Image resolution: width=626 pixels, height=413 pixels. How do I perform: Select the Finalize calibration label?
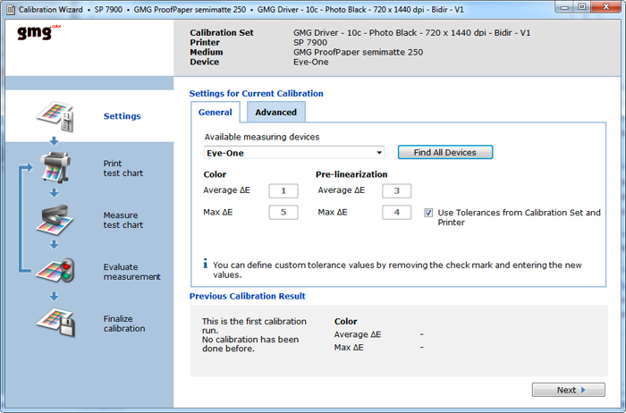[124, 324]
